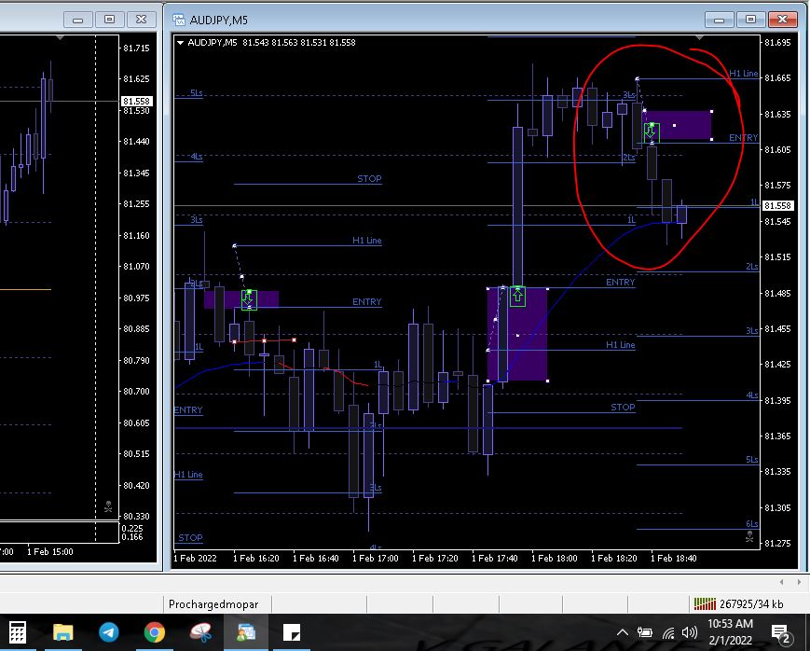Select the H1 Line label near 81.425
This screenshot has width=810, height=651.
click(x=621, y=345)
